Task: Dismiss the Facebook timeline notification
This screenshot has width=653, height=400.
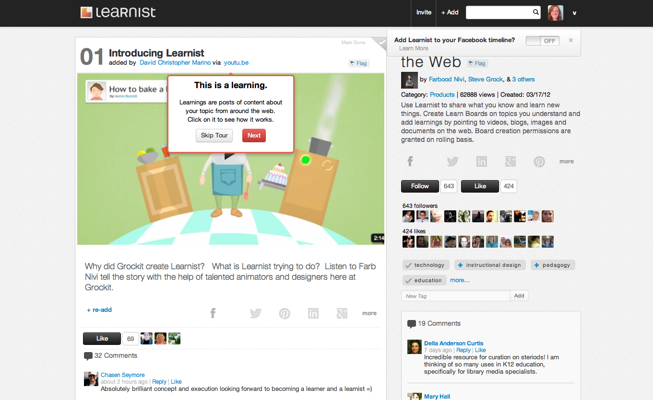Action: 571,40
